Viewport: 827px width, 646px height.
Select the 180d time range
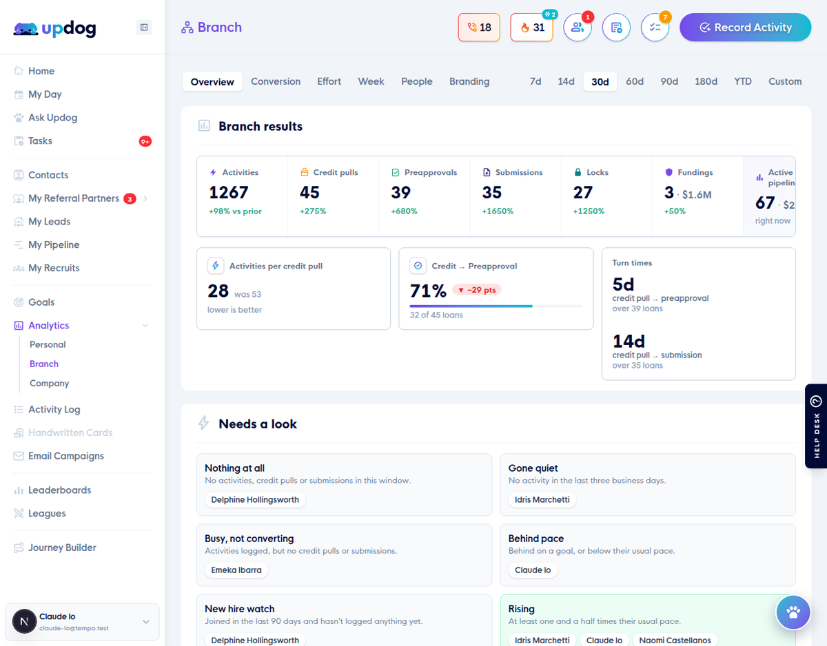[706, 81]
